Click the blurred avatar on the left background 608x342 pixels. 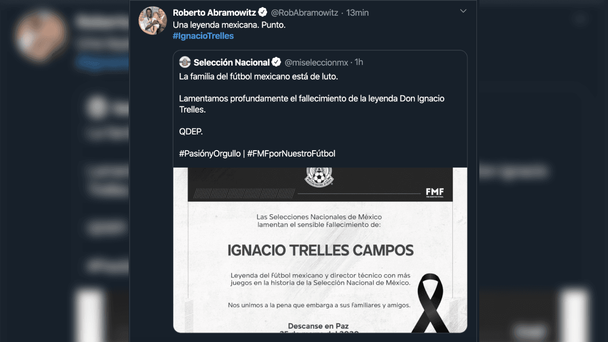click(40, 36)
